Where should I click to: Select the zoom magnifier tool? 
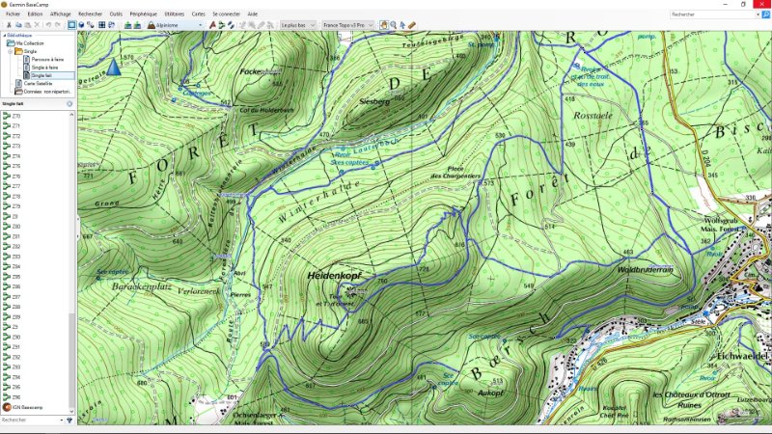point(394,24)
